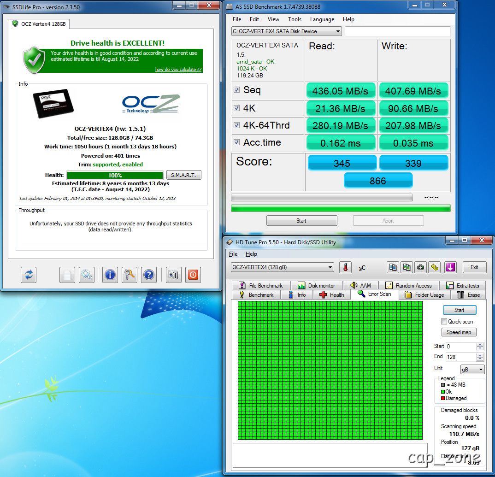The width and height of the screenshot is (495, 477).
Task: Toggle the 4K benchmark checkbox
Action: tap(237, 108)
